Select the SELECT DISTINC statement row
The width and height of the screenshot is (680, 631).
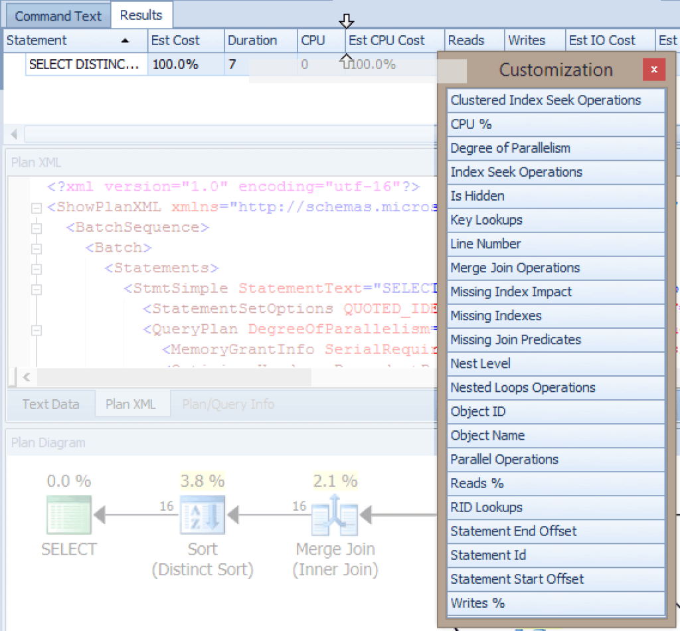pyautogui.click(x=85, y=64)
